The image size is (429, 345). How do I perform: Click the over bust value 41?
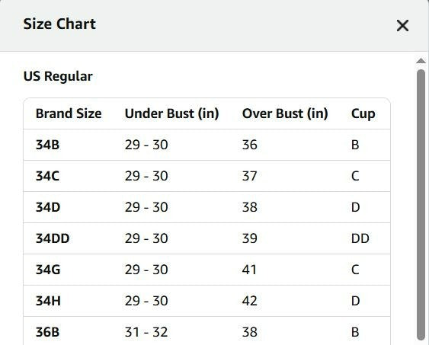(249, 270)
